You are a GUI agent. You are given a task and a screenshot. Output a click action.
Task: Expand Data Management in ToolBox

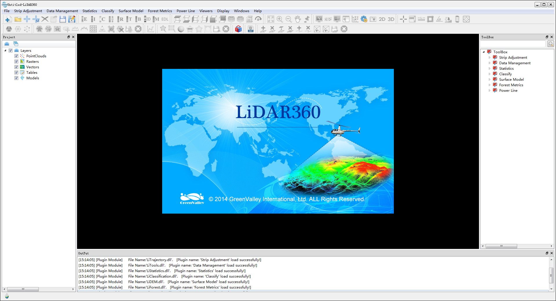pos(490,63)
